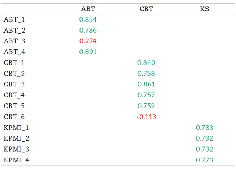Select the 0.861 value cell
The height and width of the screenshot is (170, 236).
tap(146, 84)
